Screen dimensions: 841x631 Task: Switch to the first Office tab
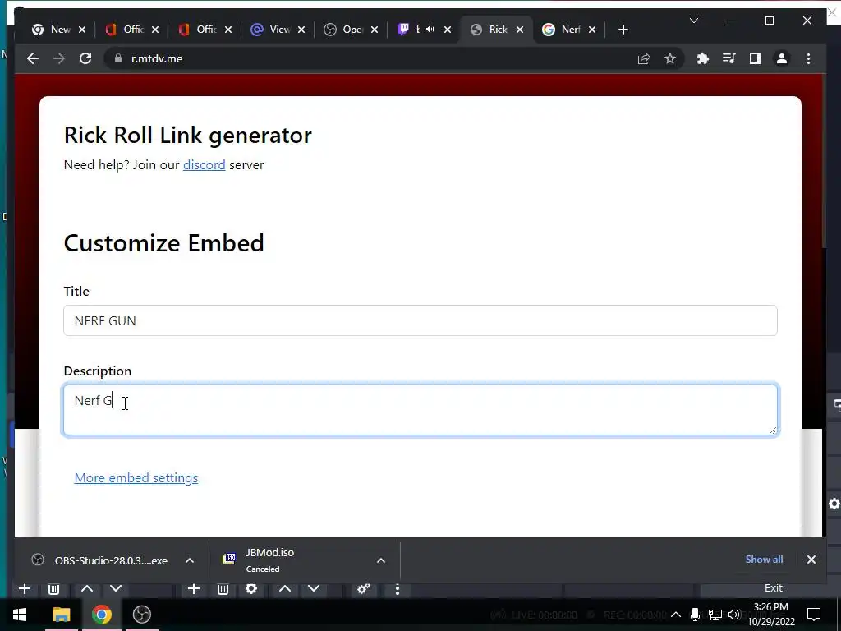click(132, 30)
